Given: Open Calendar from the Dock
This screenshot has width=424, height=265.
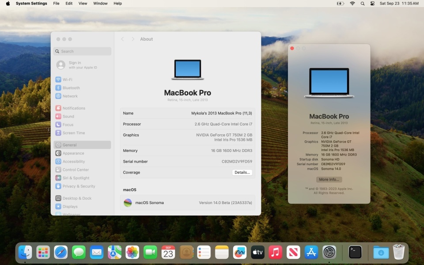Looking at the screenshot, I should tap(168, 253).
